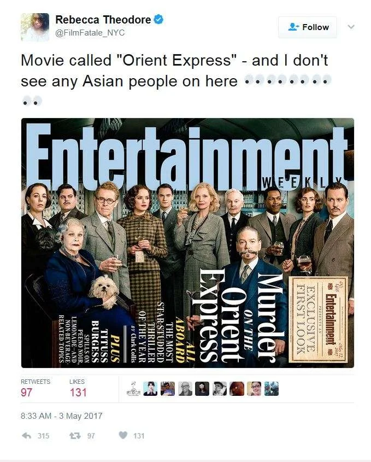Click the 97 retweet count beside the icon
371x462 pixels.
tap(91, 436)
